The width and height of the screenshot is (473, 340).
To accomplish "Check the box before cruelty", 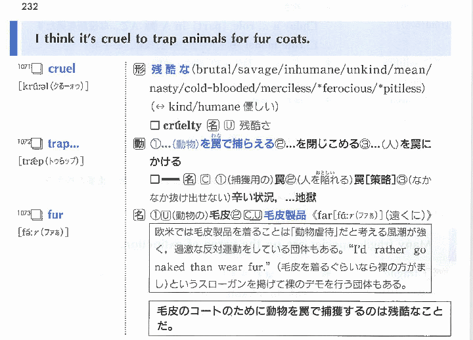I will coord(155,125).
